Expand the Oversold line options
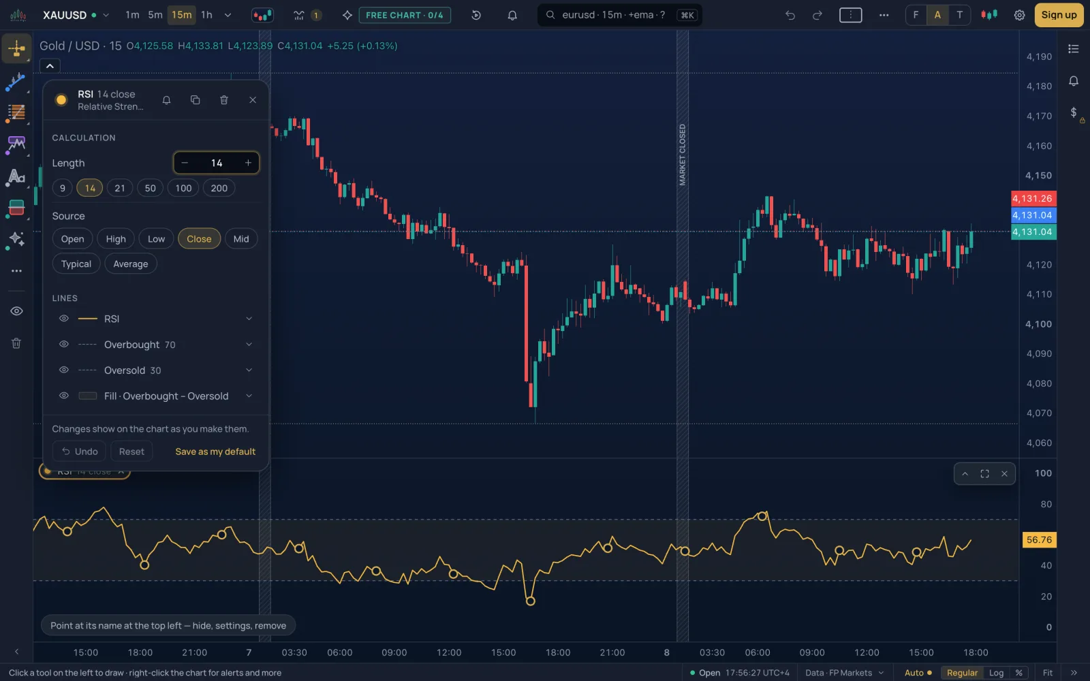Screen dimensions: 1090x681 pyautogui.click(x=249, y=370)
